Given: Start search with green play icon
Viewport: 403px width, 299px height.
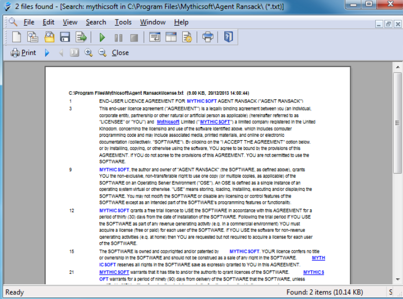Looking at the screenshot, I should click(x=102, y=37).
